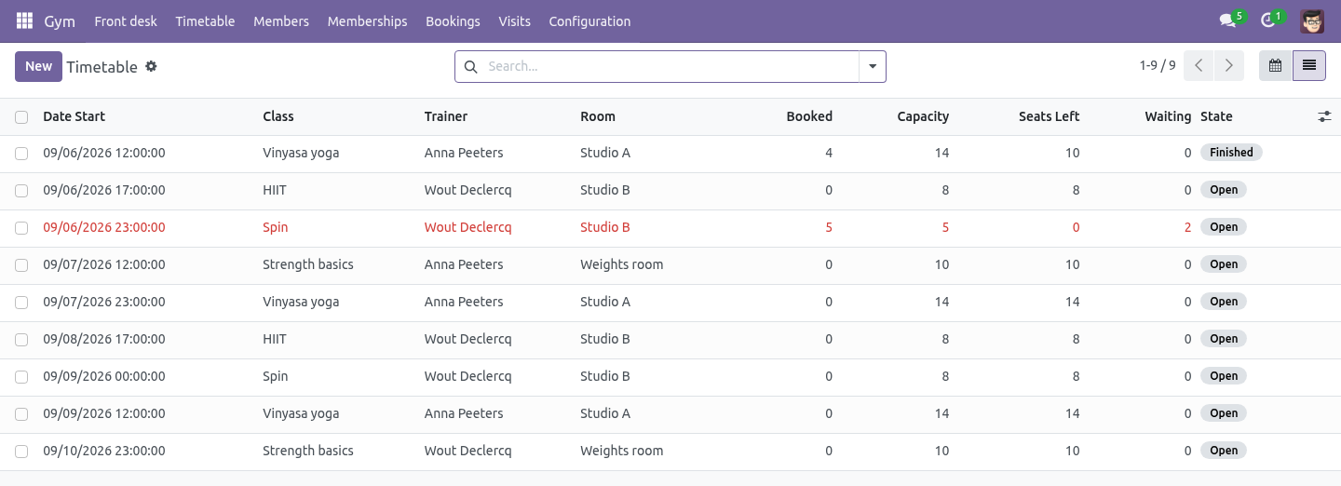Open the Visits menu
Image resolution: width=1341 pixels, height=486 pixels.
pos(514,20)
